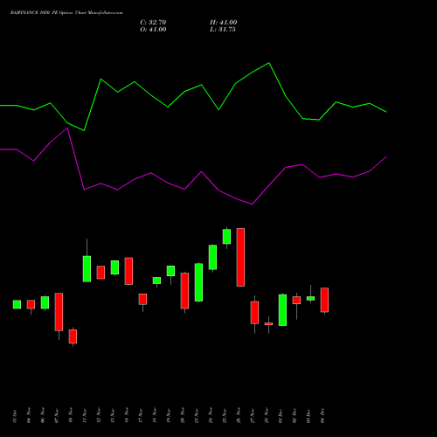This screenshot has width=437, height=437.
Task: Select the low value L: 31.75
Action: coord(223,30)
